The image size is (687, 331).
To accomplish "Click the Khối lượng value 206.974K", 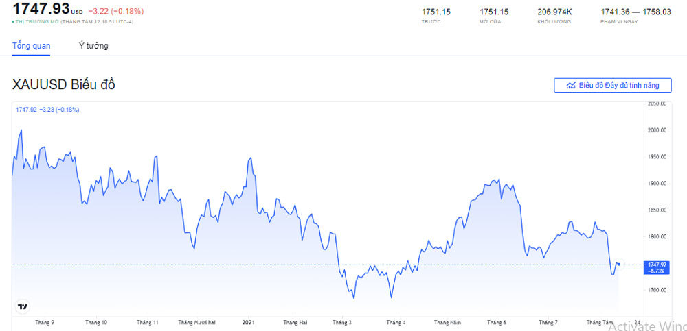I will pyautogui.click(x=554, y=12).
